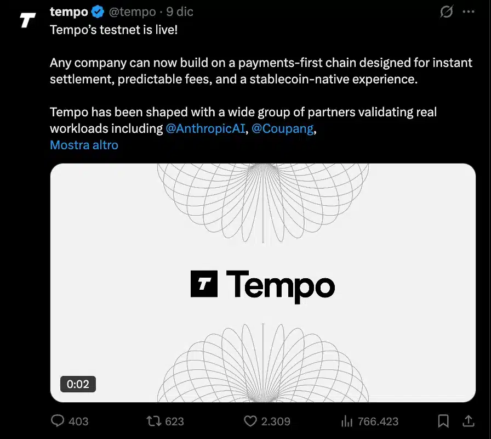Click the 0:02 video duration badge
Viewport: 491px width, 439px height.
coord(78,384)
